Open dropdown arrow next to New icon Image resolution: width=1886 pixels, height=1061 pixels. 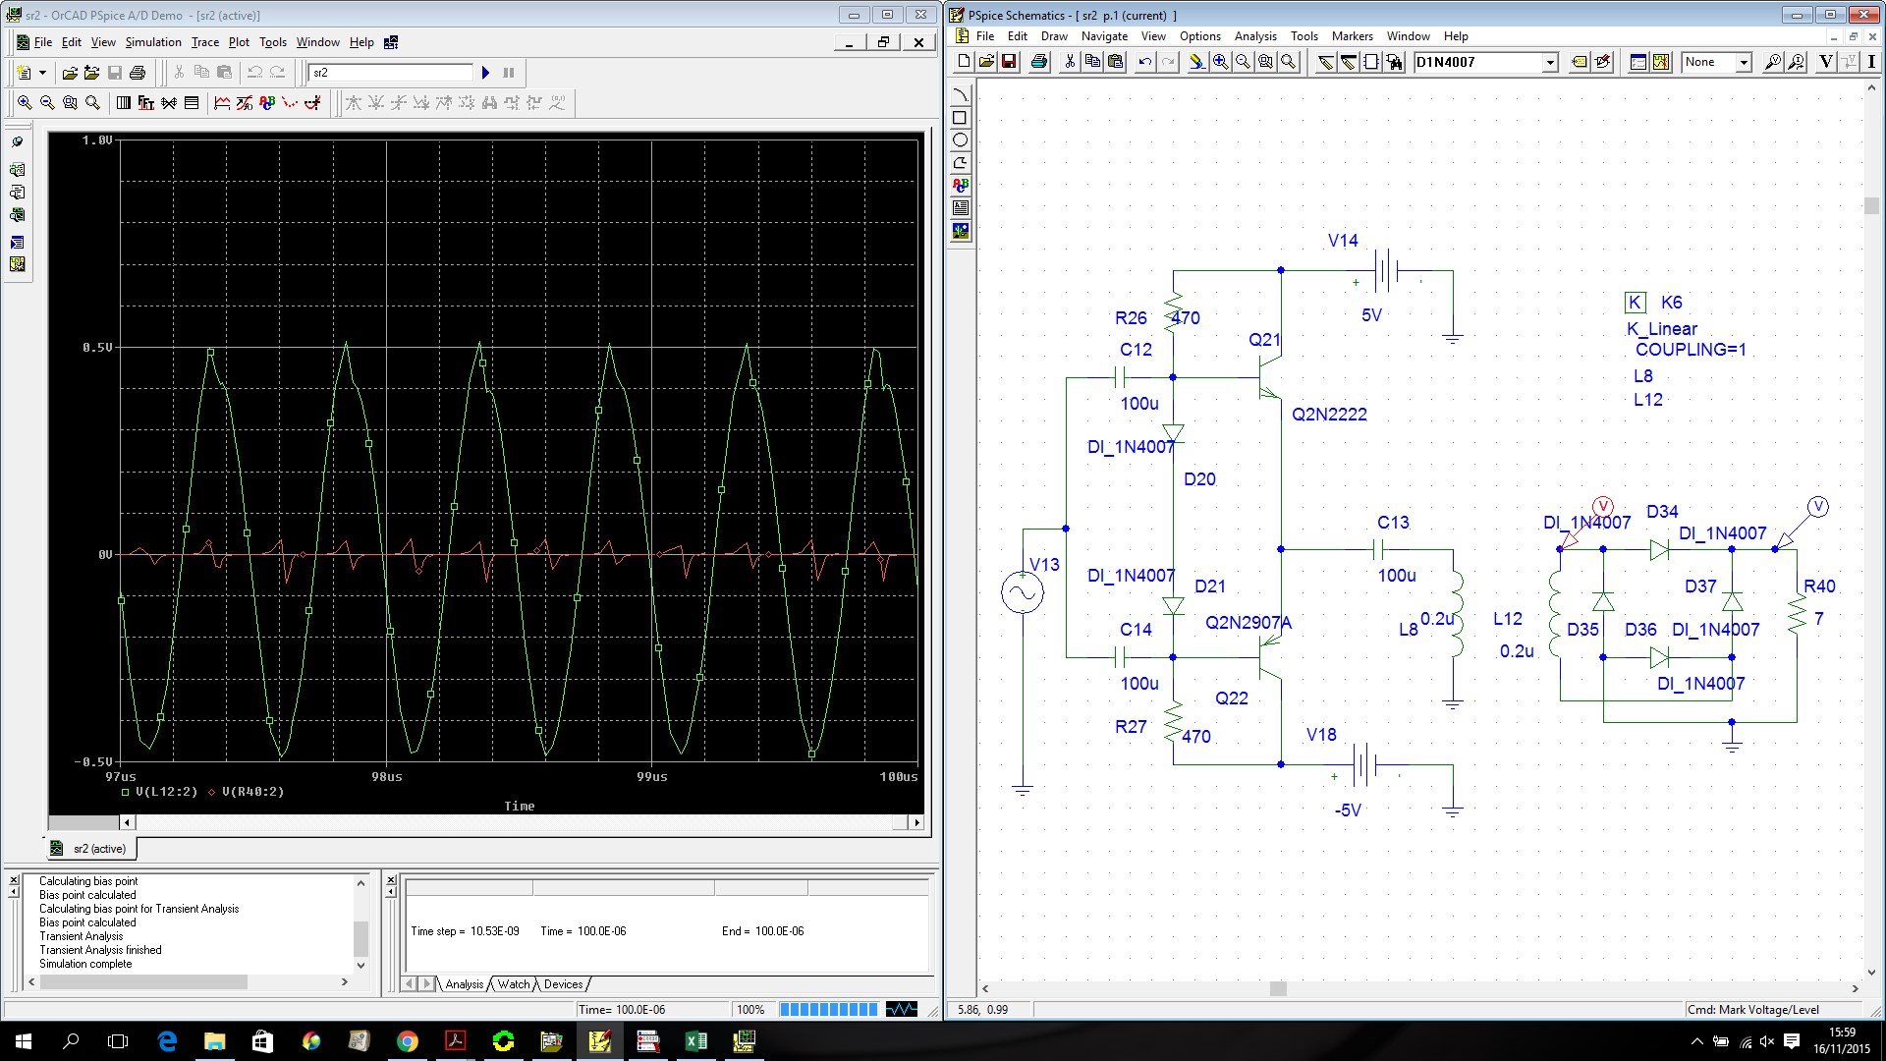pyautogui.click(x=42, y=73)
